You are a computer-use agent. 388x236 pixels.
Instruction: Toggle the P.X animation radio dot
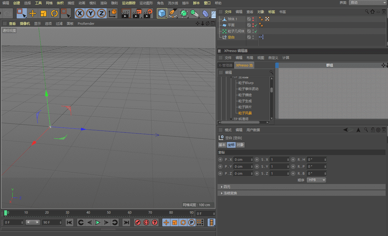click(x=220, y=160)
